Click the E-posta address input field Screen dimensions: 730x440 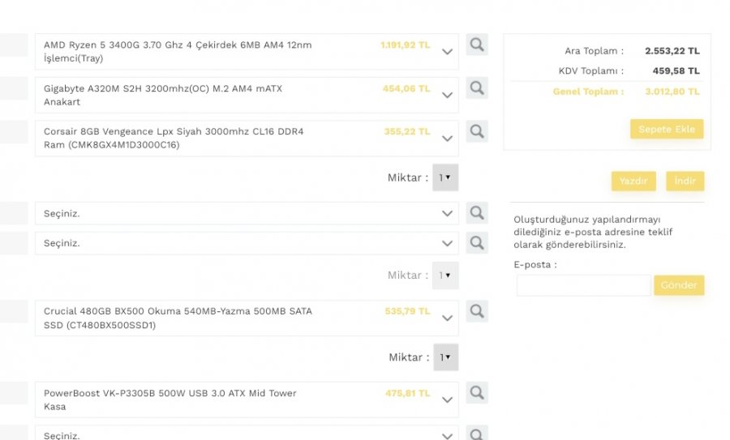click(583, 285)
